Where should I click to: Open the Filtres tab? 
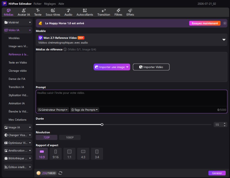[118, 12]
